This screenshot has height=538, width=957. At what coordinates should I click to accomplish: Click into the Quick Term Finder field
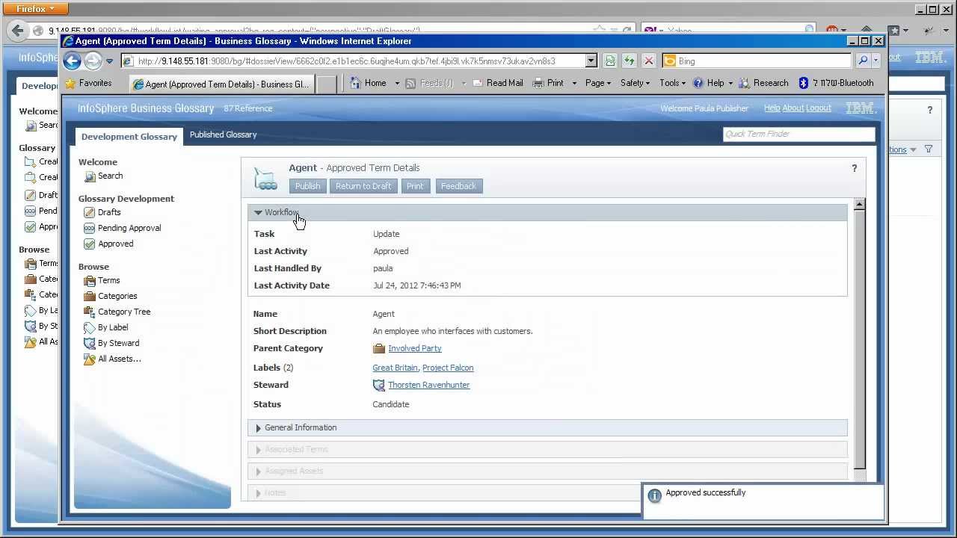click(798, 134)
